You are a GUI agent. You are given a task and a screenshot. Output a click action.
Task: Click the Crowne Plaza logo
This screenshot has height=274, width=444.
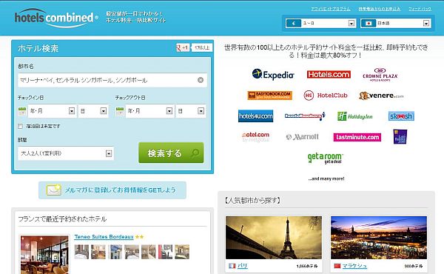380,75
